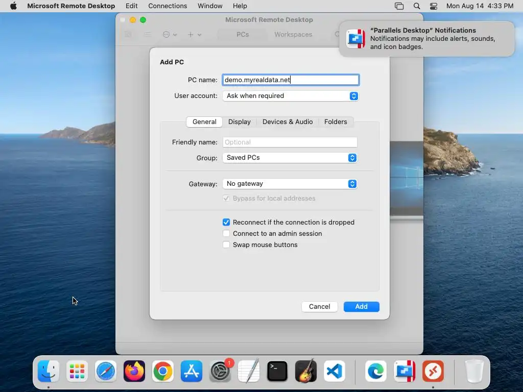
Task: Launch Safari from the dock
Action: [x=106, y=371]
